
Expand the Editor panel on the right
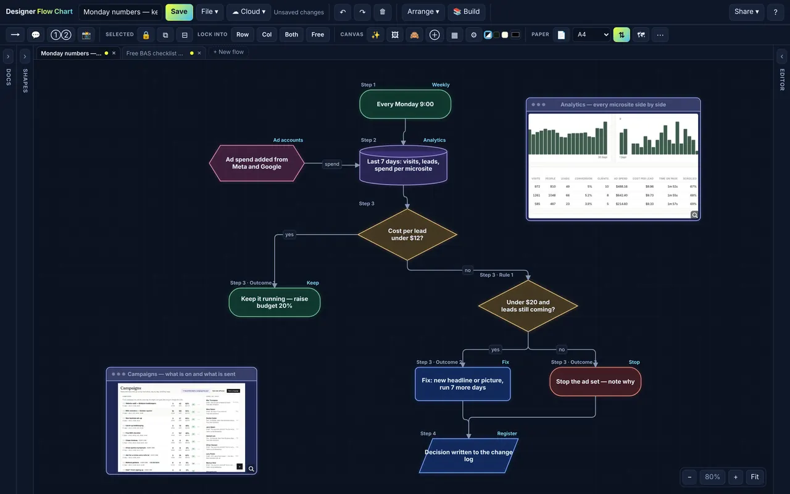point(781,56)
